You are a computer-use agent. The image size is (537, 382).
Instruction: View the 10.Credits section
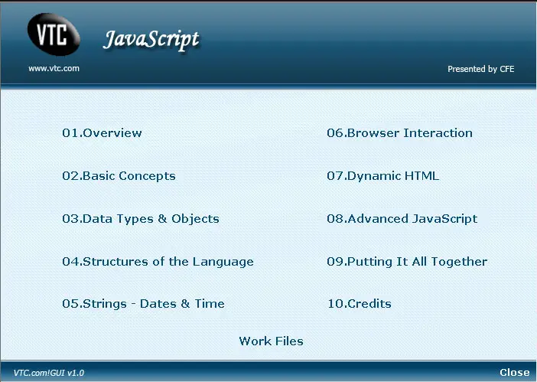(360, 304)
